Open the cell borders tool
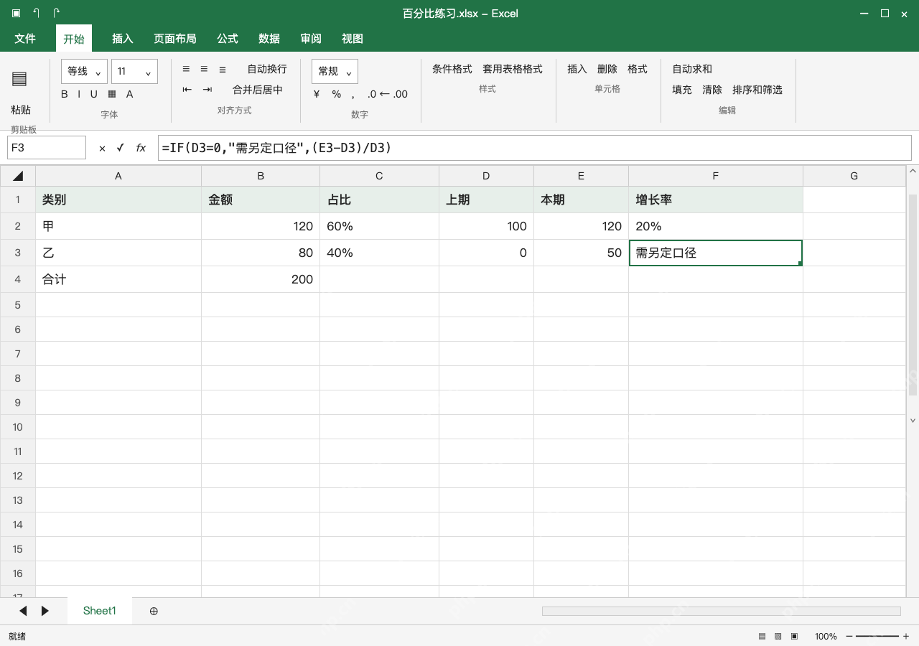Image resolution: width=919 pixels, height=646 pixels. pyautogui.click(x=112, y=94)
